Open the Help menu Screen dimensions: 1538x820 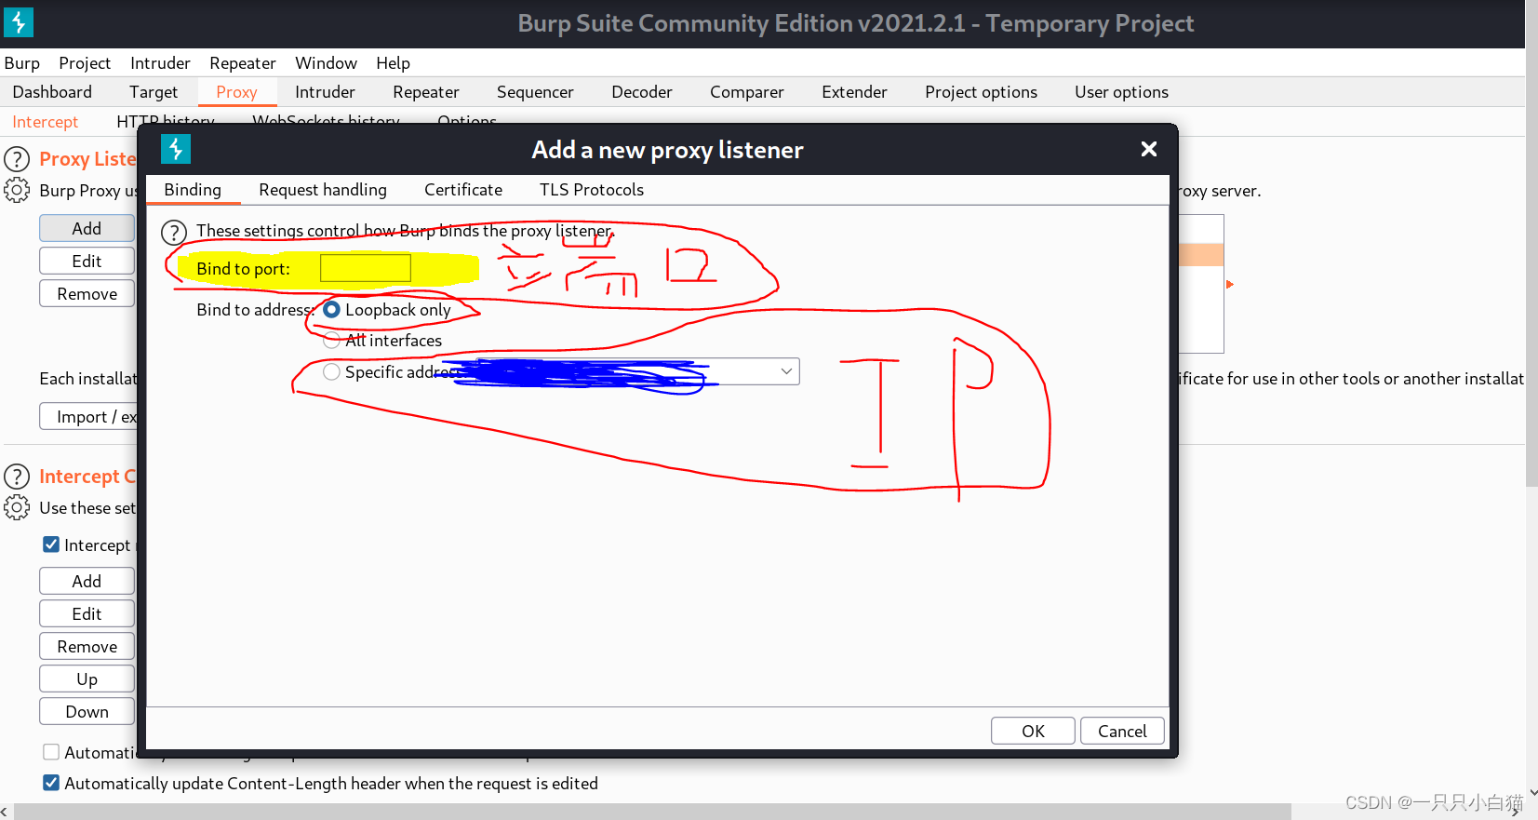tap(393, 63)
